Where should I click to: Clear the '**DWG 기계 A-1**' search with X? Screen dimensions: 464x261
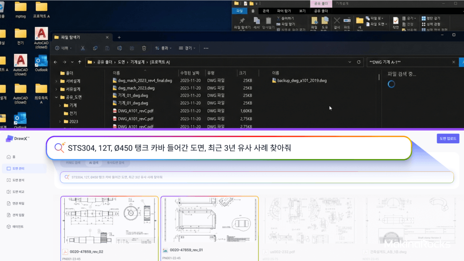point(454,62)
